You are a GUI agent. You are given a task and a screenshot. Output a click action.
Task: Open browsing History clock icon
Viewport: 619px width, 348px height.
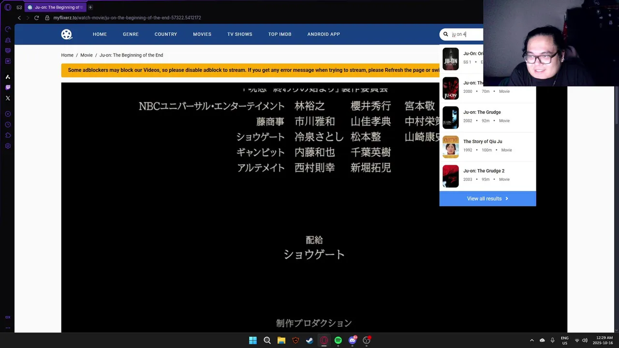pyautogui.click(x=8, y=125)
